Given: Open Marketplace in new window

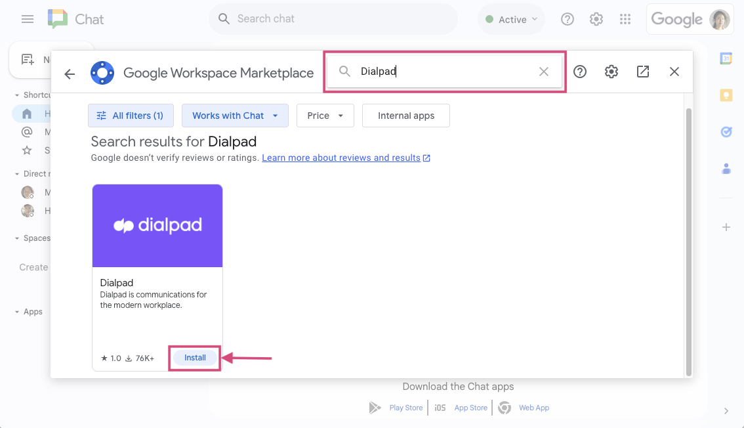Looking at the screenshot, I should (642, 72).
